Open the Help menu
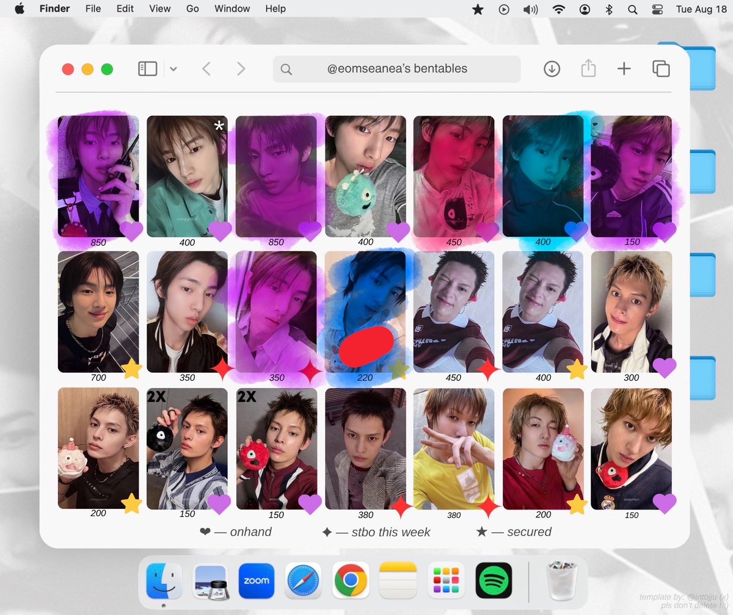 click(275, 9)
